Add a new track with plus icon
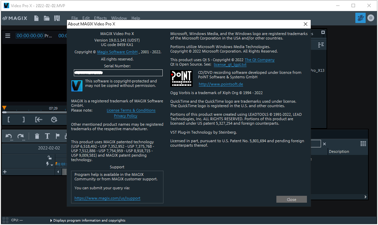 (5, 172)
